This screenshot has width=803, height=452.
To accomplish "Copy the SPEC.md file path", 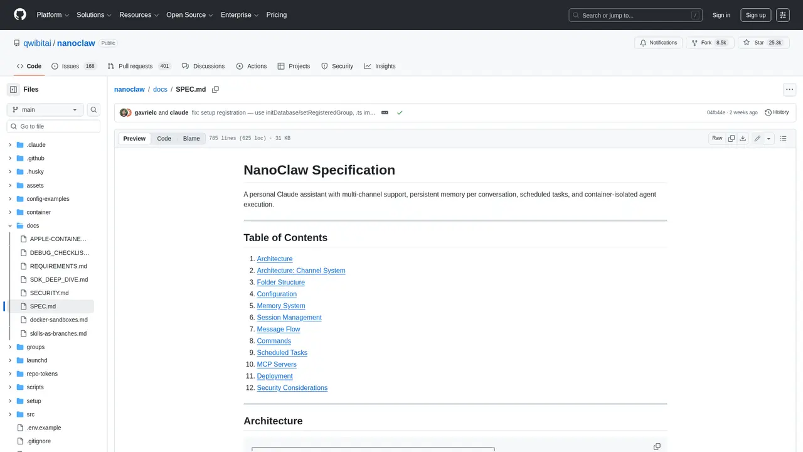I will 215,90.
